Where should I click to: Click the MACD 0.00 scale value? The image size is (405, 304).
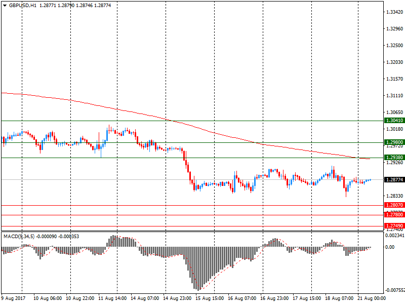(390, 247)
